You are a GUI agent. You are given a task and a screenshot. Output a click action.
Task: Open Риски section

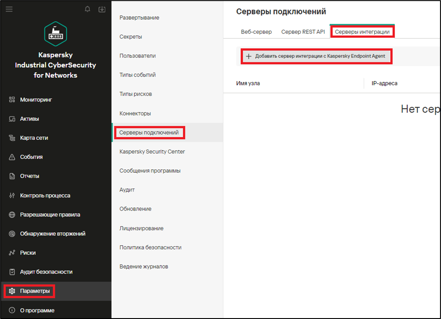pyautogui.click(x=28, y=253)
